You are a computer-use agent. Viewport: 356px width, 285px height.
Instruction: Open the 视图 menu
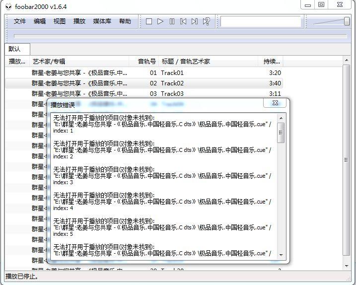tap(60, 21)
